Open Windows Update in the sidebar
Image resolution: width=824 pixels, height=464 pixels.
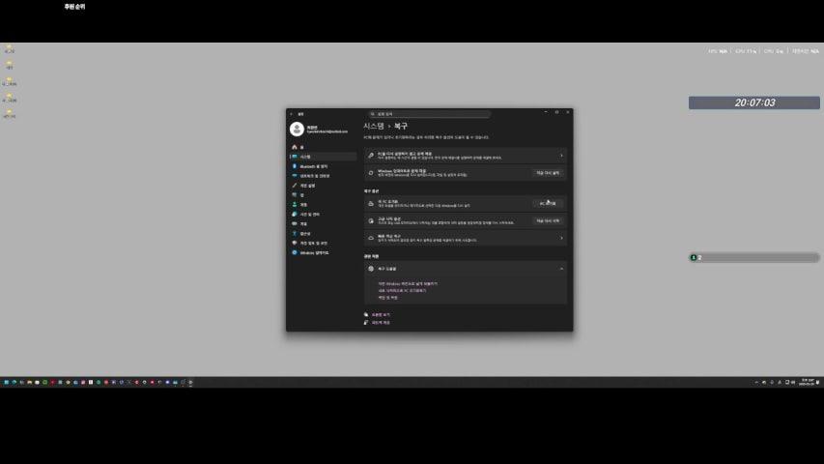click(x=323, y=252)
